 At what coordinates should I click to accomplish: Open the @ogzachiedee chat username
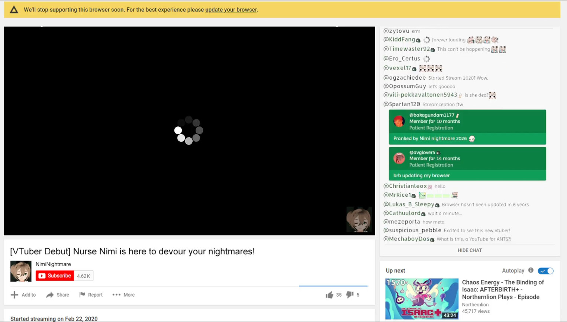[405, 77]
